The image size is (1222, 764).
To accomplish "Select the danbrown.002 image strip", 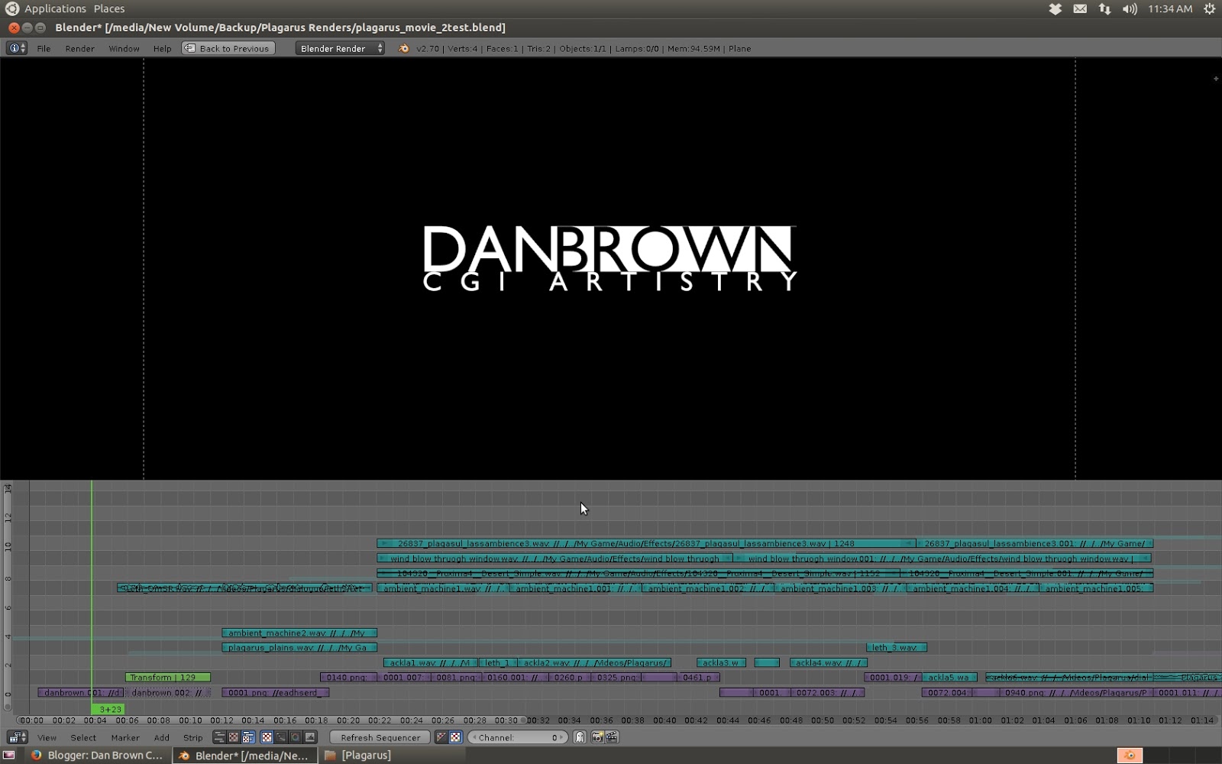I will [x=167, y=692].
